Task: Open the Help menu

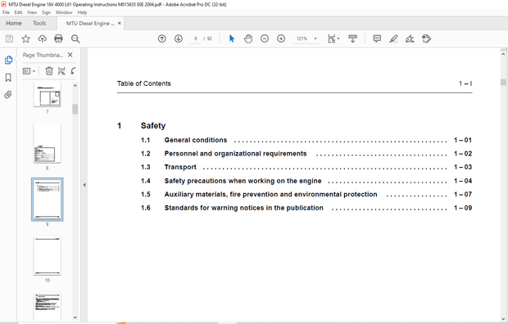Action: pyautogui.click(x=82, y=12)
